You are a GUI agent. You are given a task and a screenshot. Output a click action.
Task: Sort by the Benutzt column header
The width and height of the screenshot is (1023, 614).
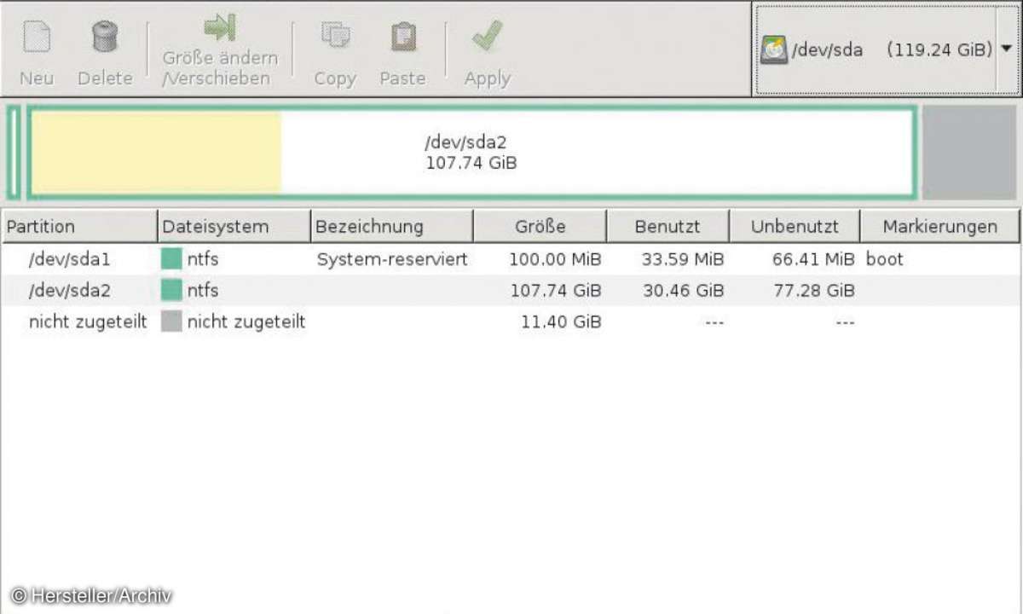[668, 227]
